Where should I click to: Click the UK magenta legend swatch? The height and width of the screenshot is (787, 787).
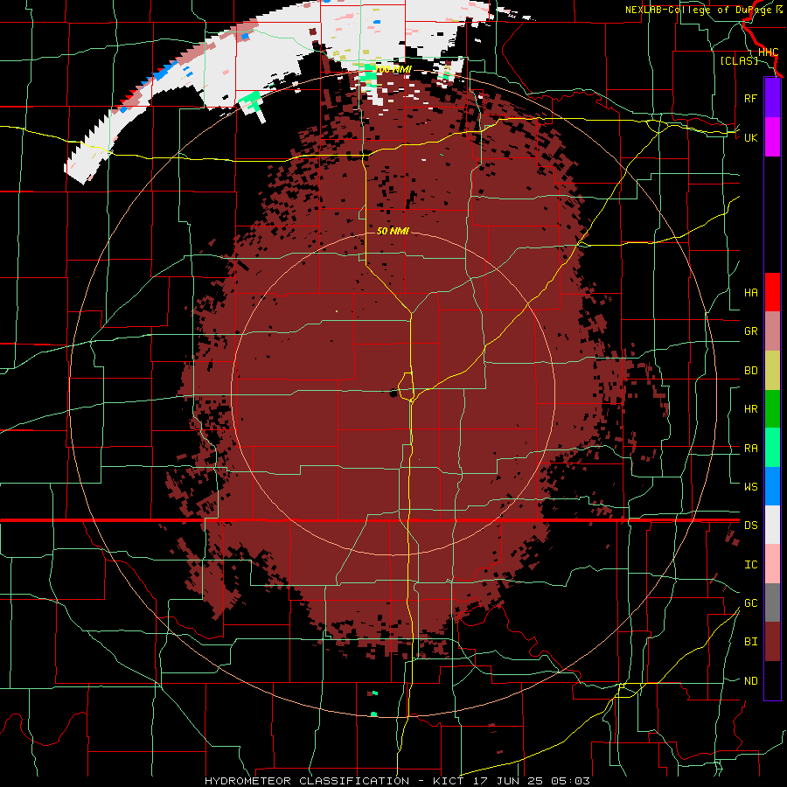click(x=772, y=137)
